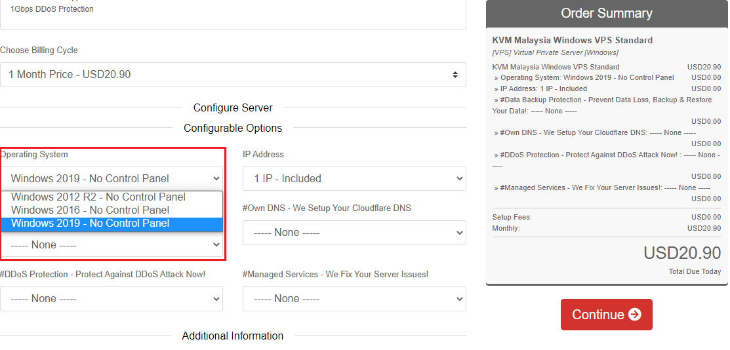Open the Operating System dropdown
Screen dimensions: 730x350
pyautogui.click(x=112, y=178)
